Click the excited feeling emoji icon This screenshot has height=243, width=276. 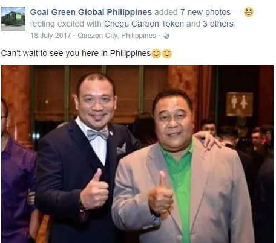(x=249, y=12)
